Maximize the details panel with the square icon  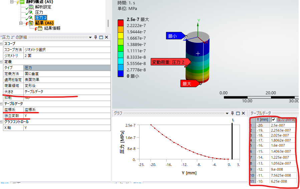coord(101,37)
